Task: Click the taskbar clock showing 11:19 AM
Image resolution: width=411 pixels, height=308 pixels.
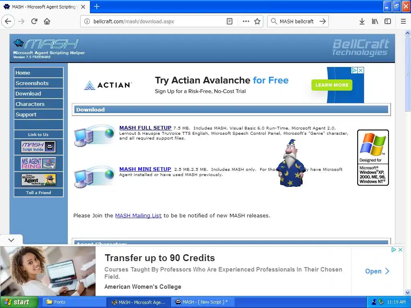Action: pyautogui.click(x=396, y=302)
